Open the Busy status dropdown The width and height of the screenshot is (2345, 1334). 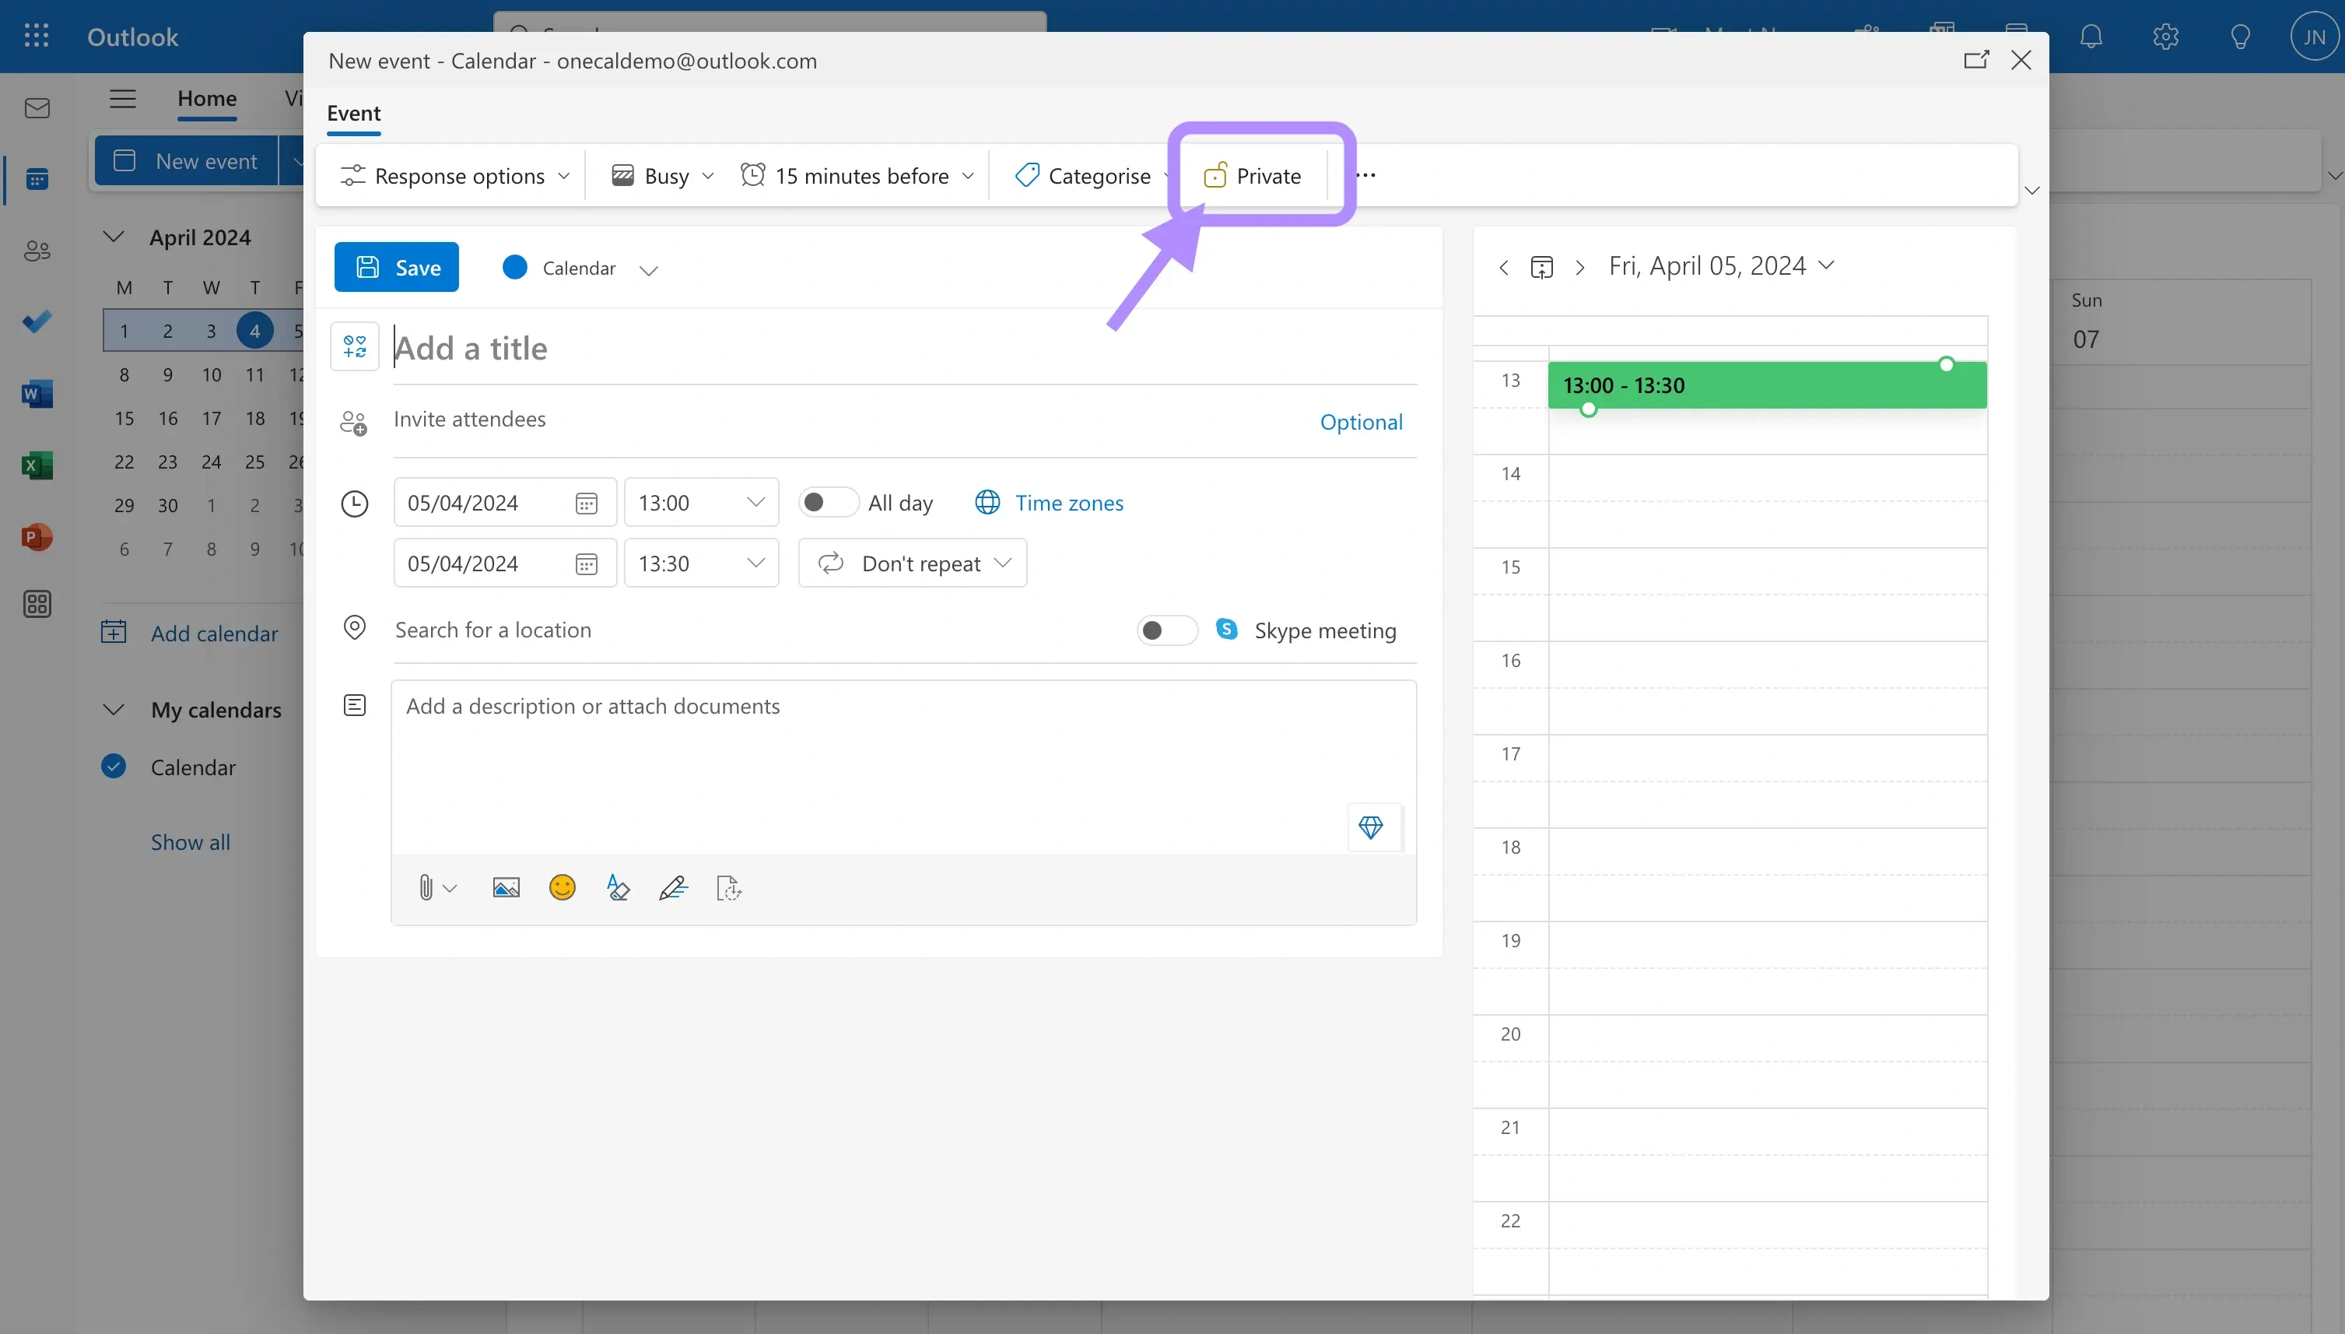point(661,175)
